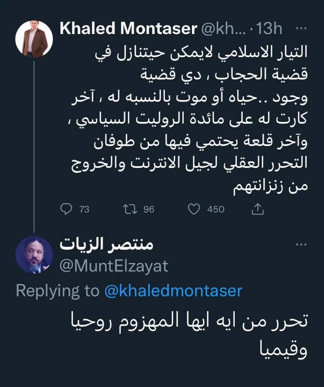Follow the @khaledmontaser mention link
The height and width of the screenshot is (387, 324).
173,290
